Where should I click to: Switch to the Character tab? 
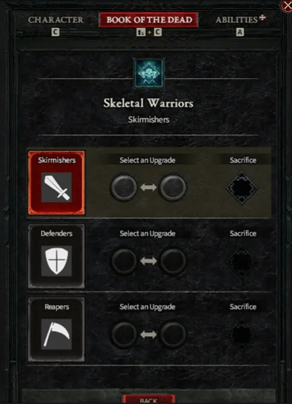56,20
